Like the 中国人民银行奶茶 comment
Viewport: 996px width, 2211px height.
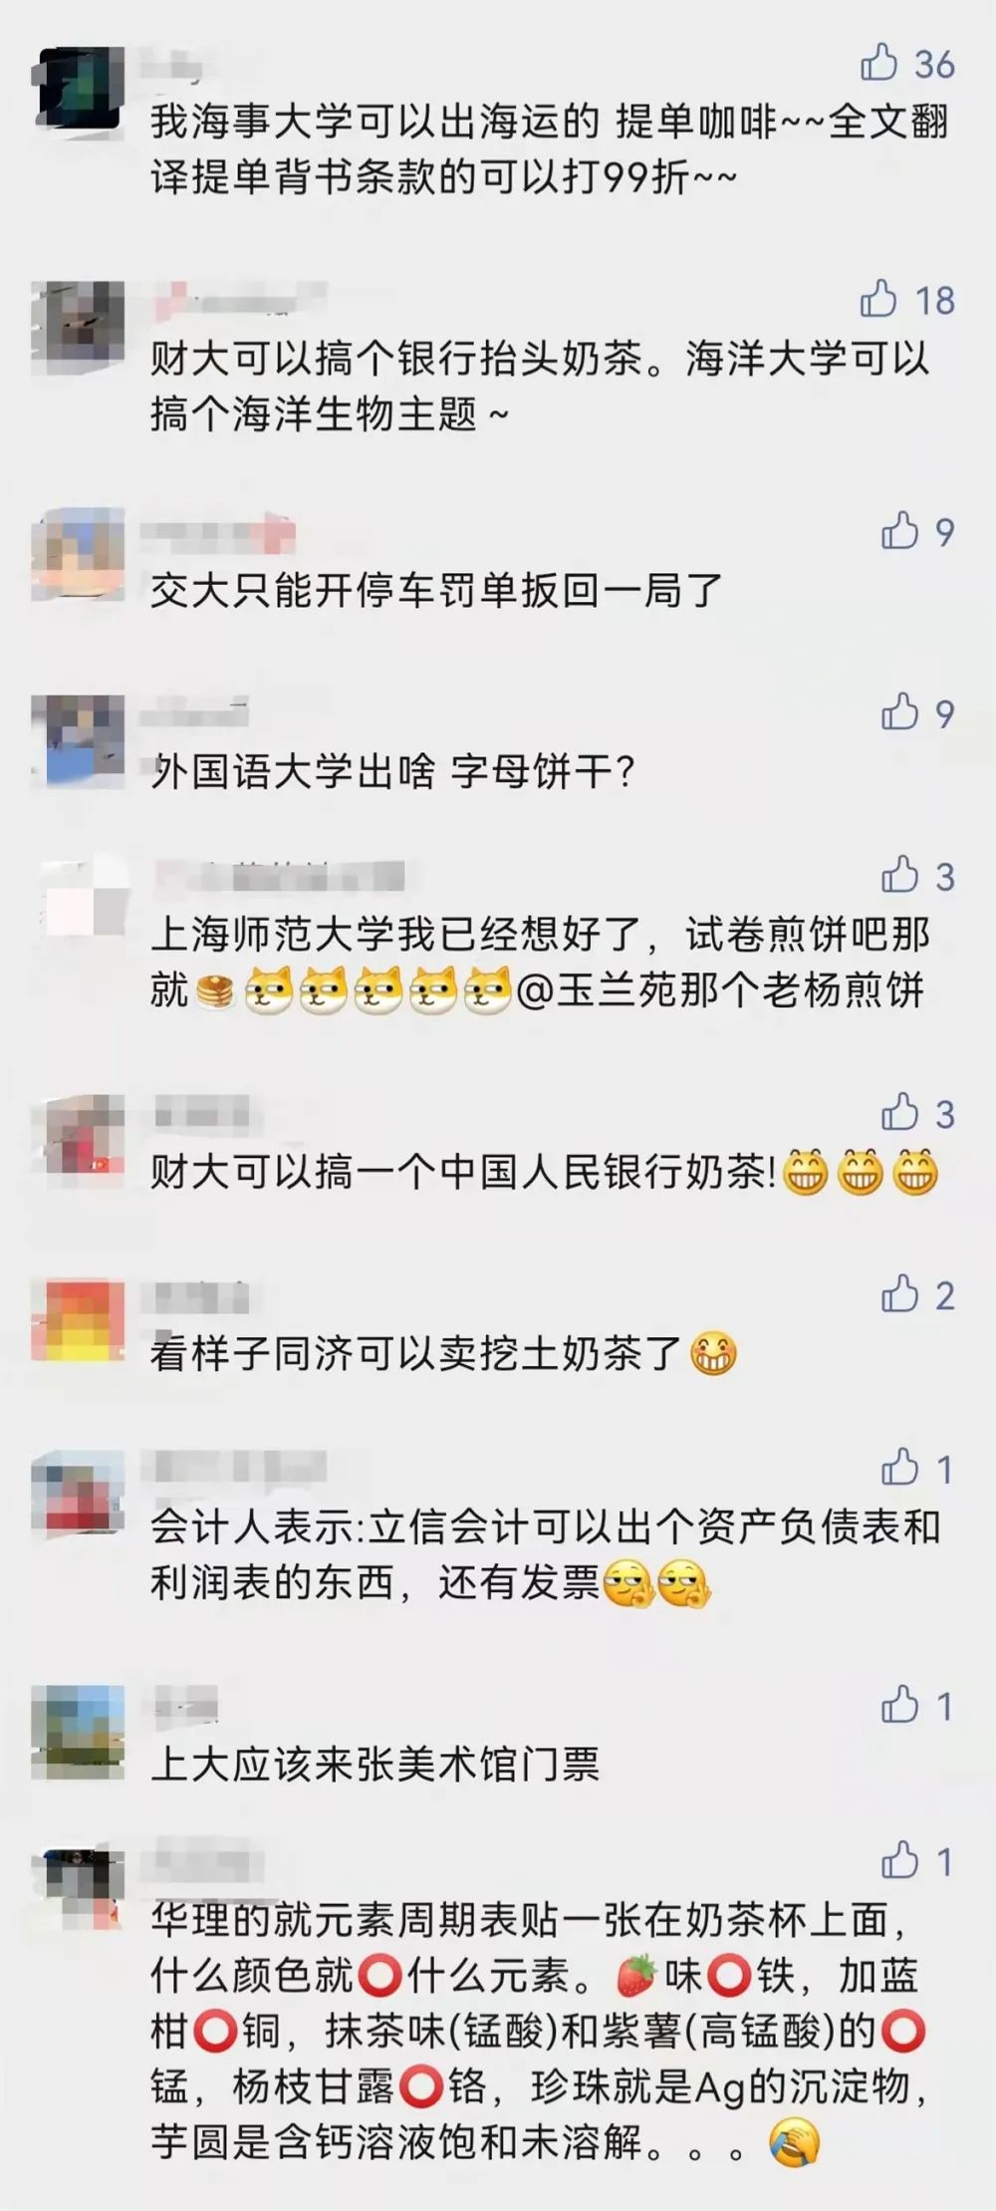click(899, 1113)
